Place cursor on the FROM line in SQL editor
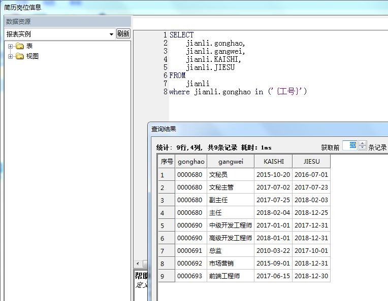The image size is (388, 301). pyautogui.click(x=178, y=76)
